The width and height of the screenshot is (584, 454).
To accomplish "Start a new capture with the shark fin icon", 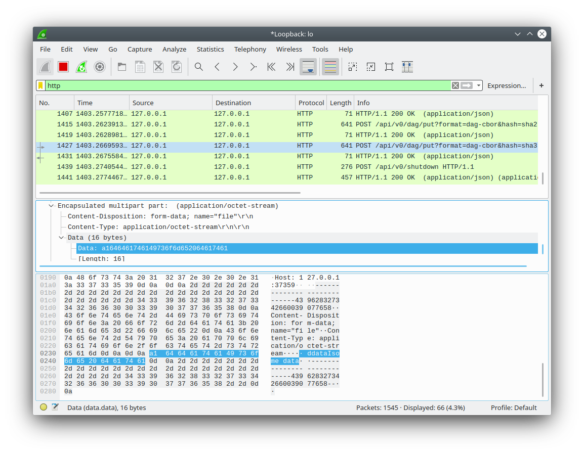I will (45, 66).
